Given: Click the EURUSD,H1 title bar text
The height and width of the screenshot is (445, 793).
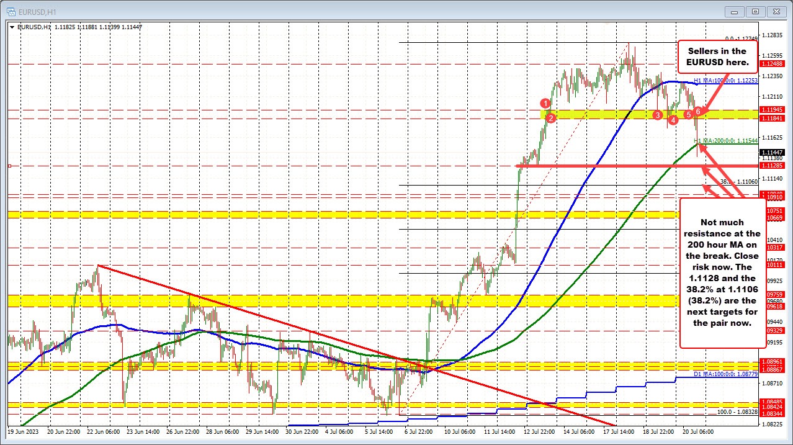Looking at the screenshot, I should click(37, 11).
